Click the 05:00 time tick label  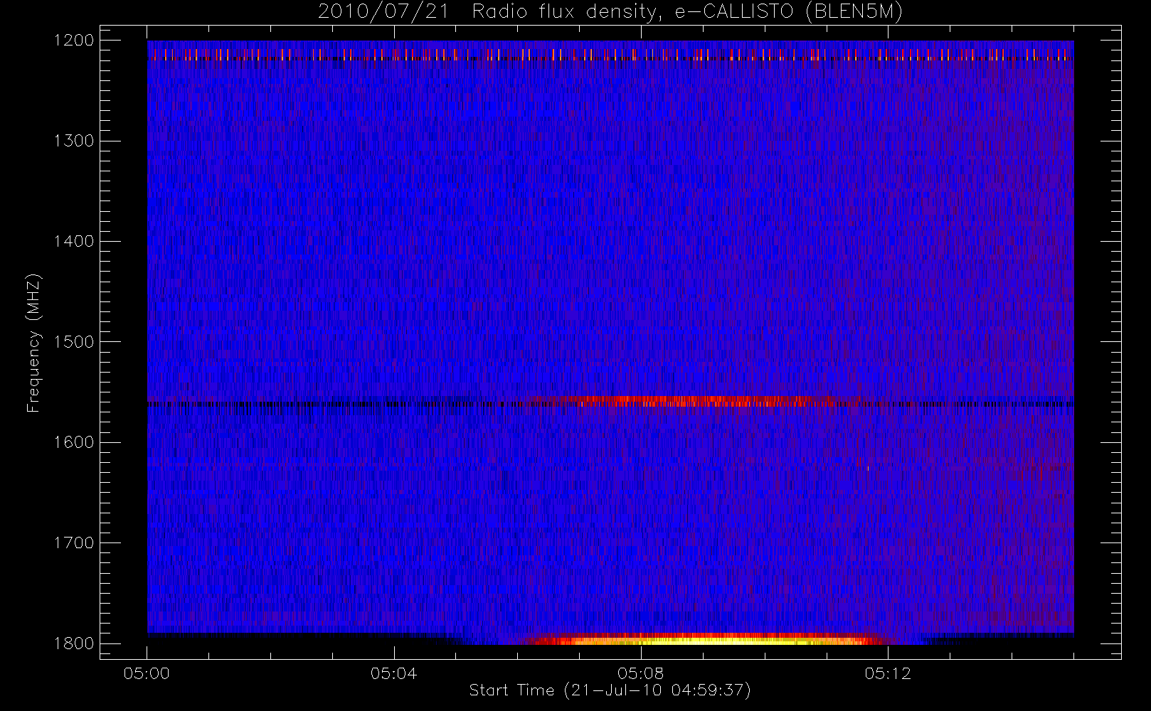point(147,673)
